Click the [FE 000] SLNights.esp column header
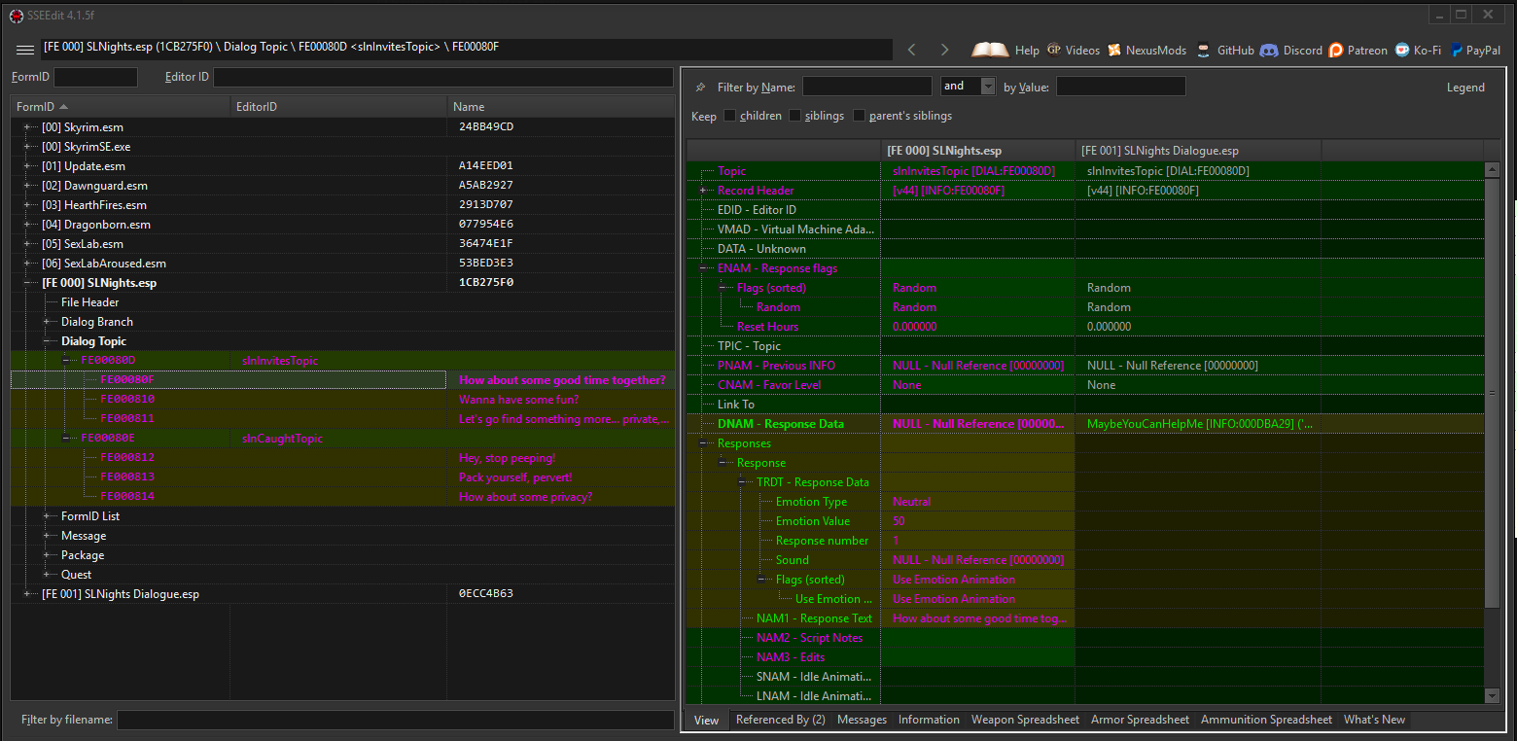This screenshot has width=1517, height=741. click(977, 151)
